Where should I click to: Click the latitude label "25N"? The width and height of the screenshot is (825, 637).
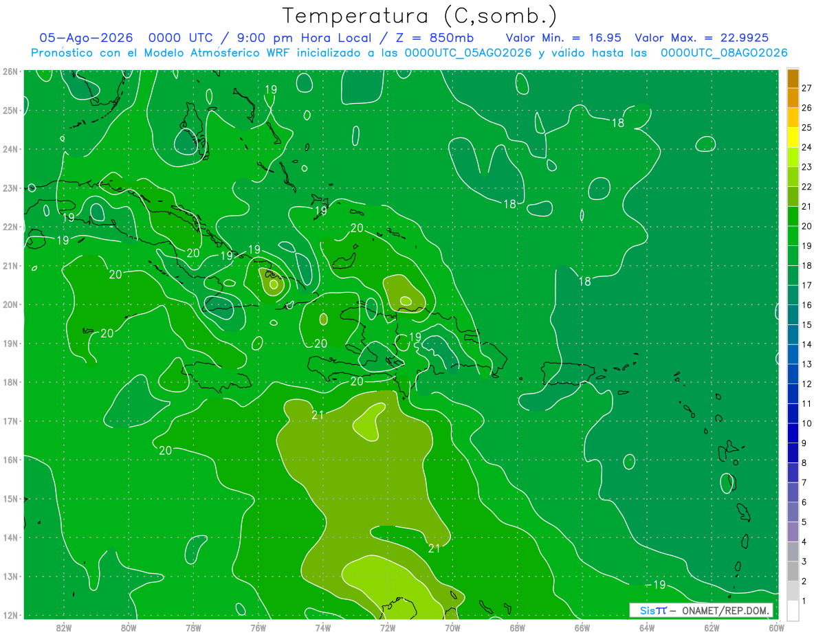(10, 111)
